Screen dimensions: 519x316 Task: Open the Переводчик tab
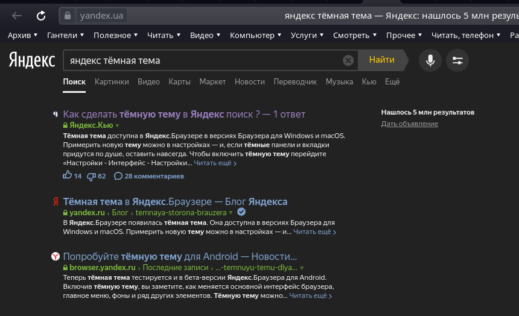[295, 81]
